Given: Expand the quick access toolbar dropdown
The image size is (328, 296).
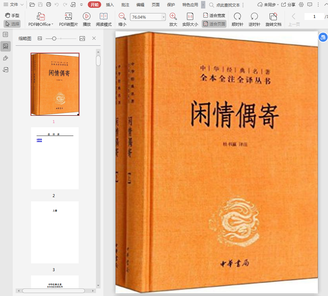Looking at the screenshot, I should 81,5.
